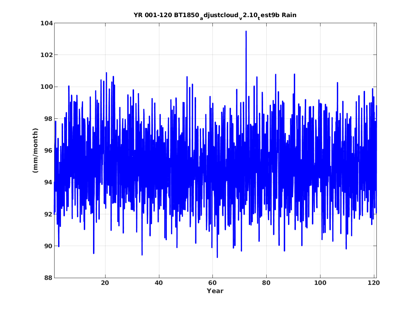Click y-axis tick label 104
This screenshot has width=416, height=312.
click(x=46, y=23)
